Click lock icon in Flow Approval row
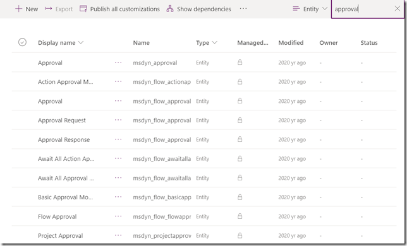This screenshot has height=246, width=407. click(240, 216)
